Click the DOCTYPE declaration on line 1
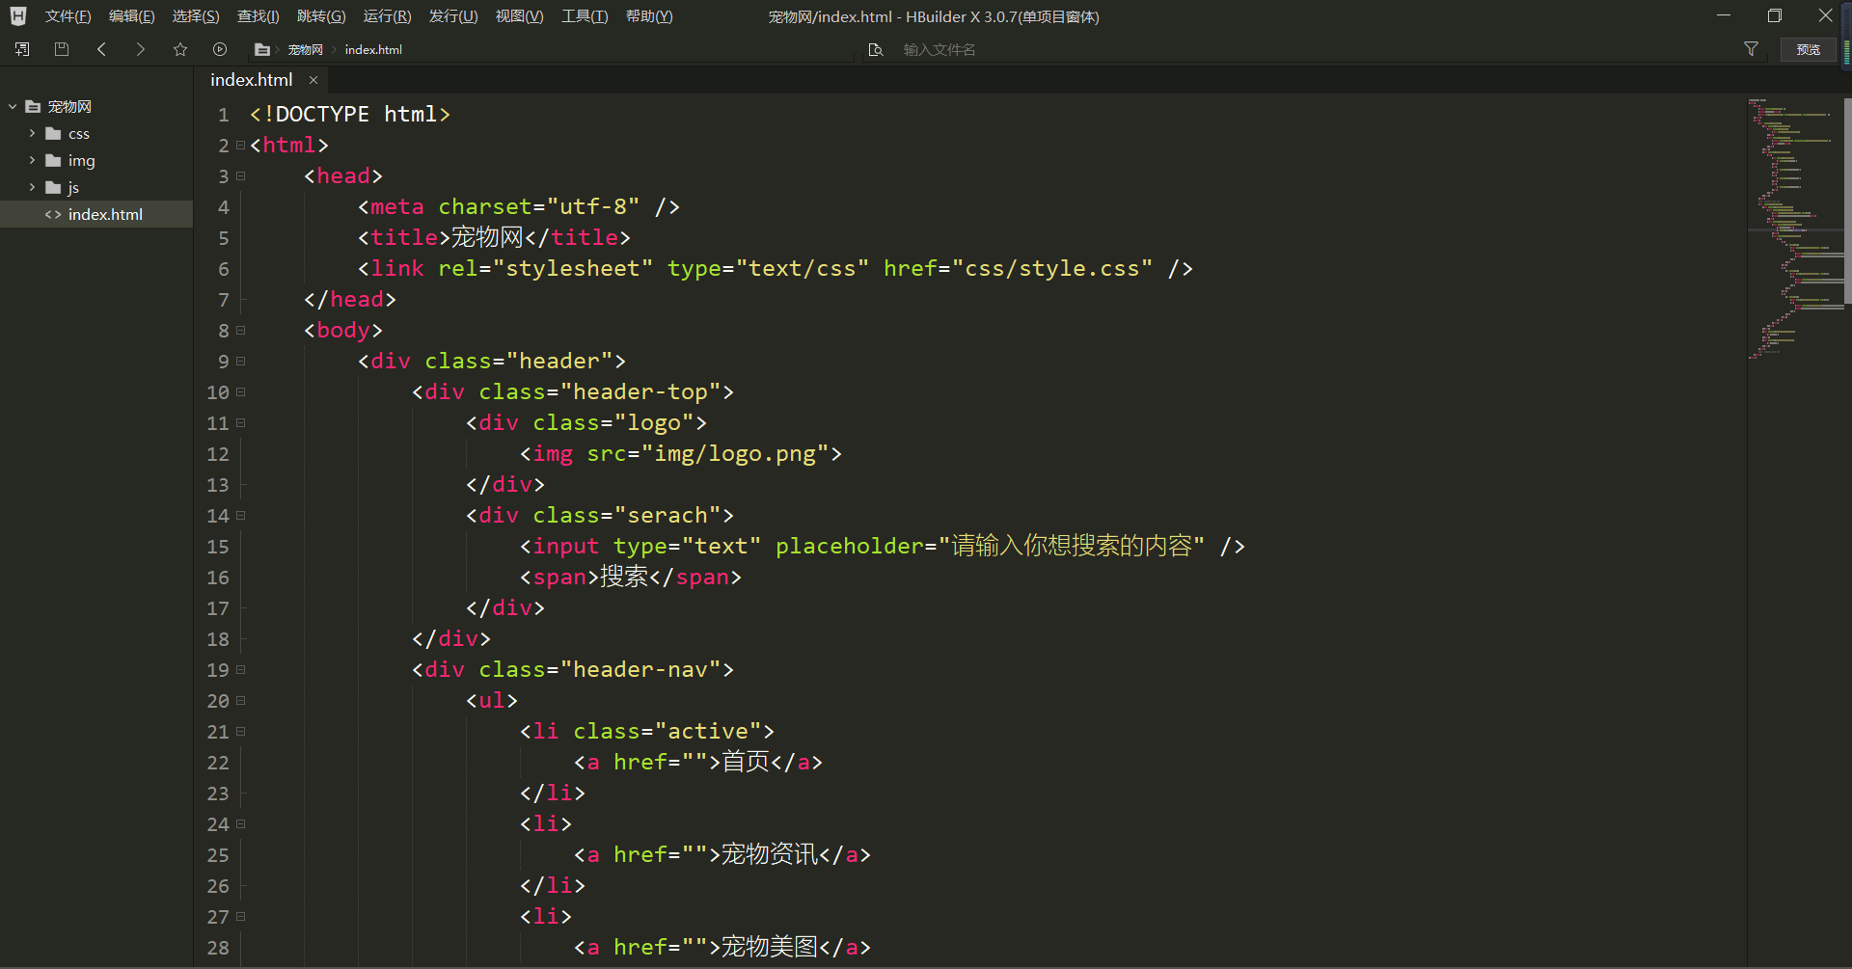Image resolution: width=1852 pixels, height=969 pixels. click(x=350, y=115)
